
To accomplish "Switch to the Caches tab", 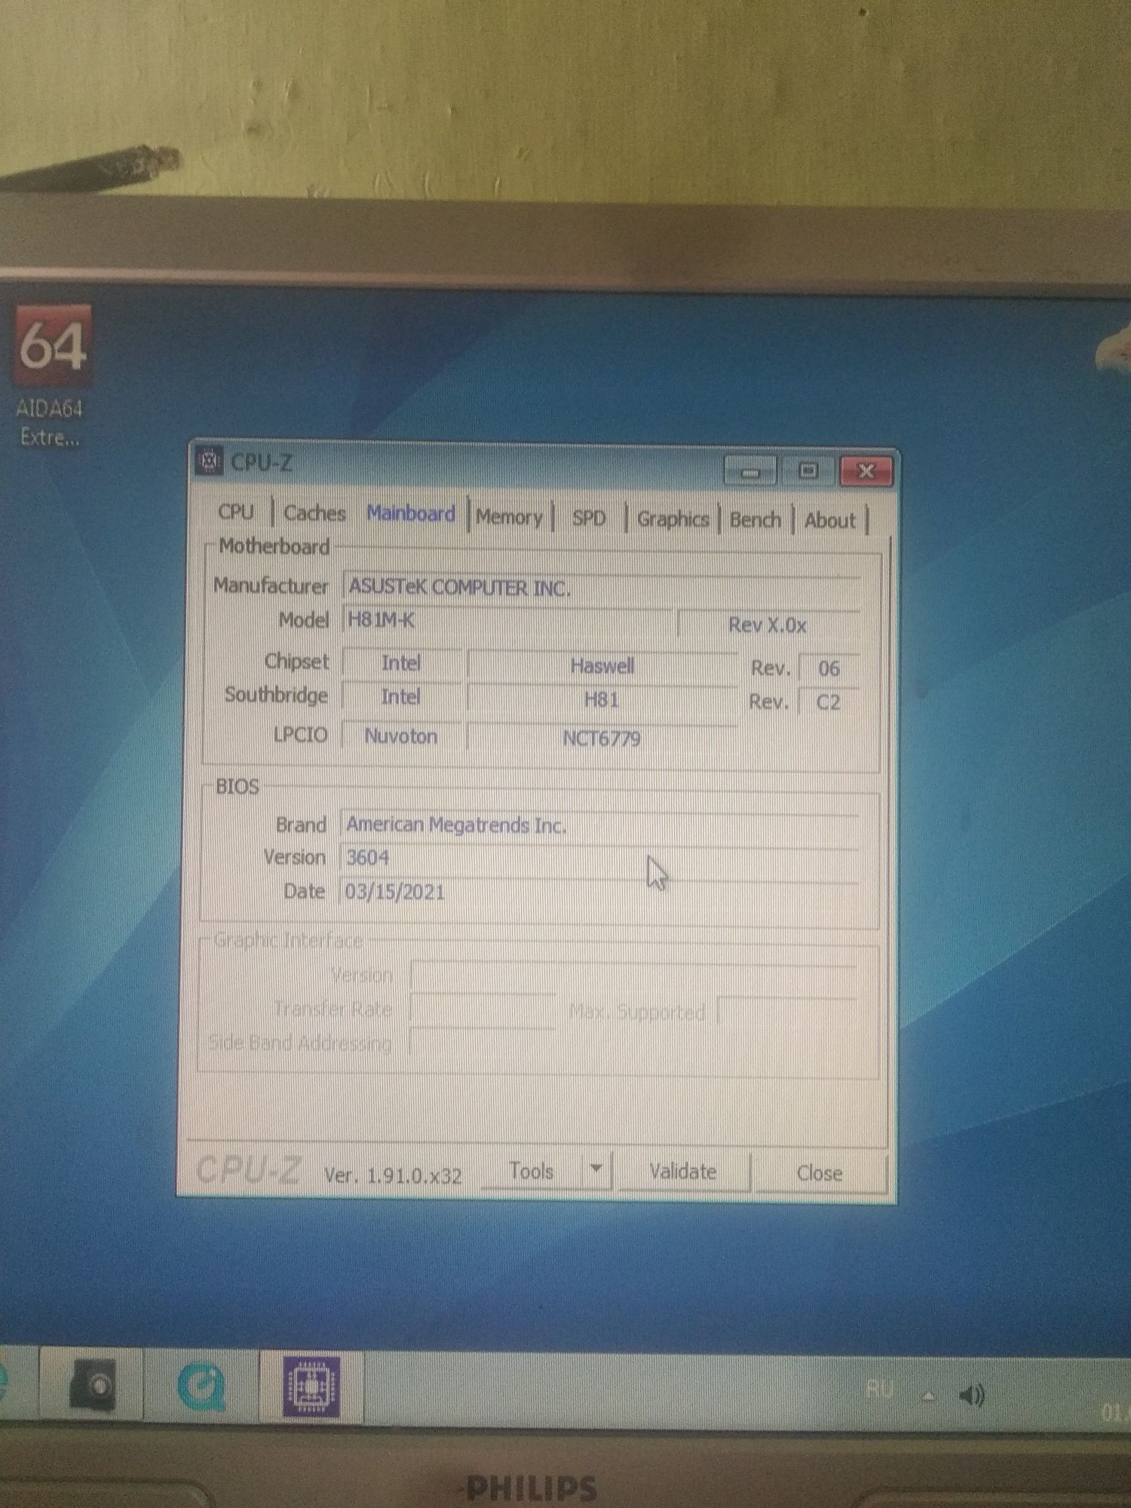I will (314, 513).
